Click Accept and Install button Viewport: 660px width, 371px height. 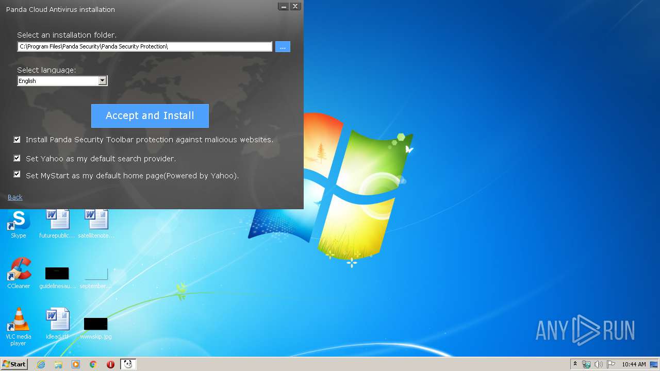click(x=150, y=116)
